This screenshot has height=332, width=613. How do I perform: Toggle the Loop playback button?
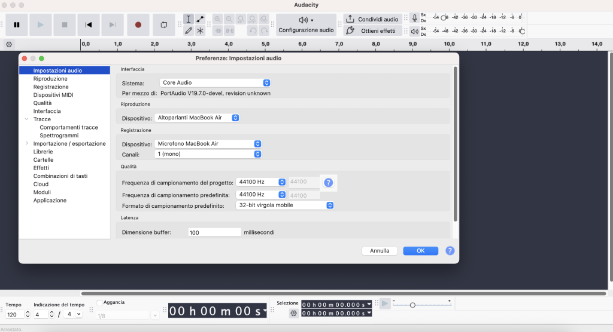pos(164,24)
